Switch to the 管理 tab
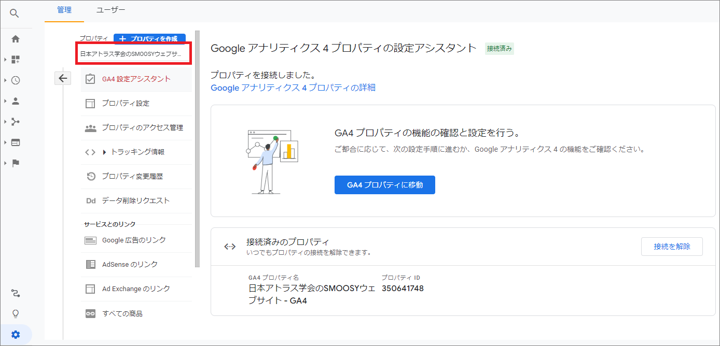Screen dimensions: 720x346 pyautogui.click(x=64, y=10)
